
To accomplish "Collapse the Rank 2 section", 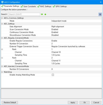I will (2, 58).
